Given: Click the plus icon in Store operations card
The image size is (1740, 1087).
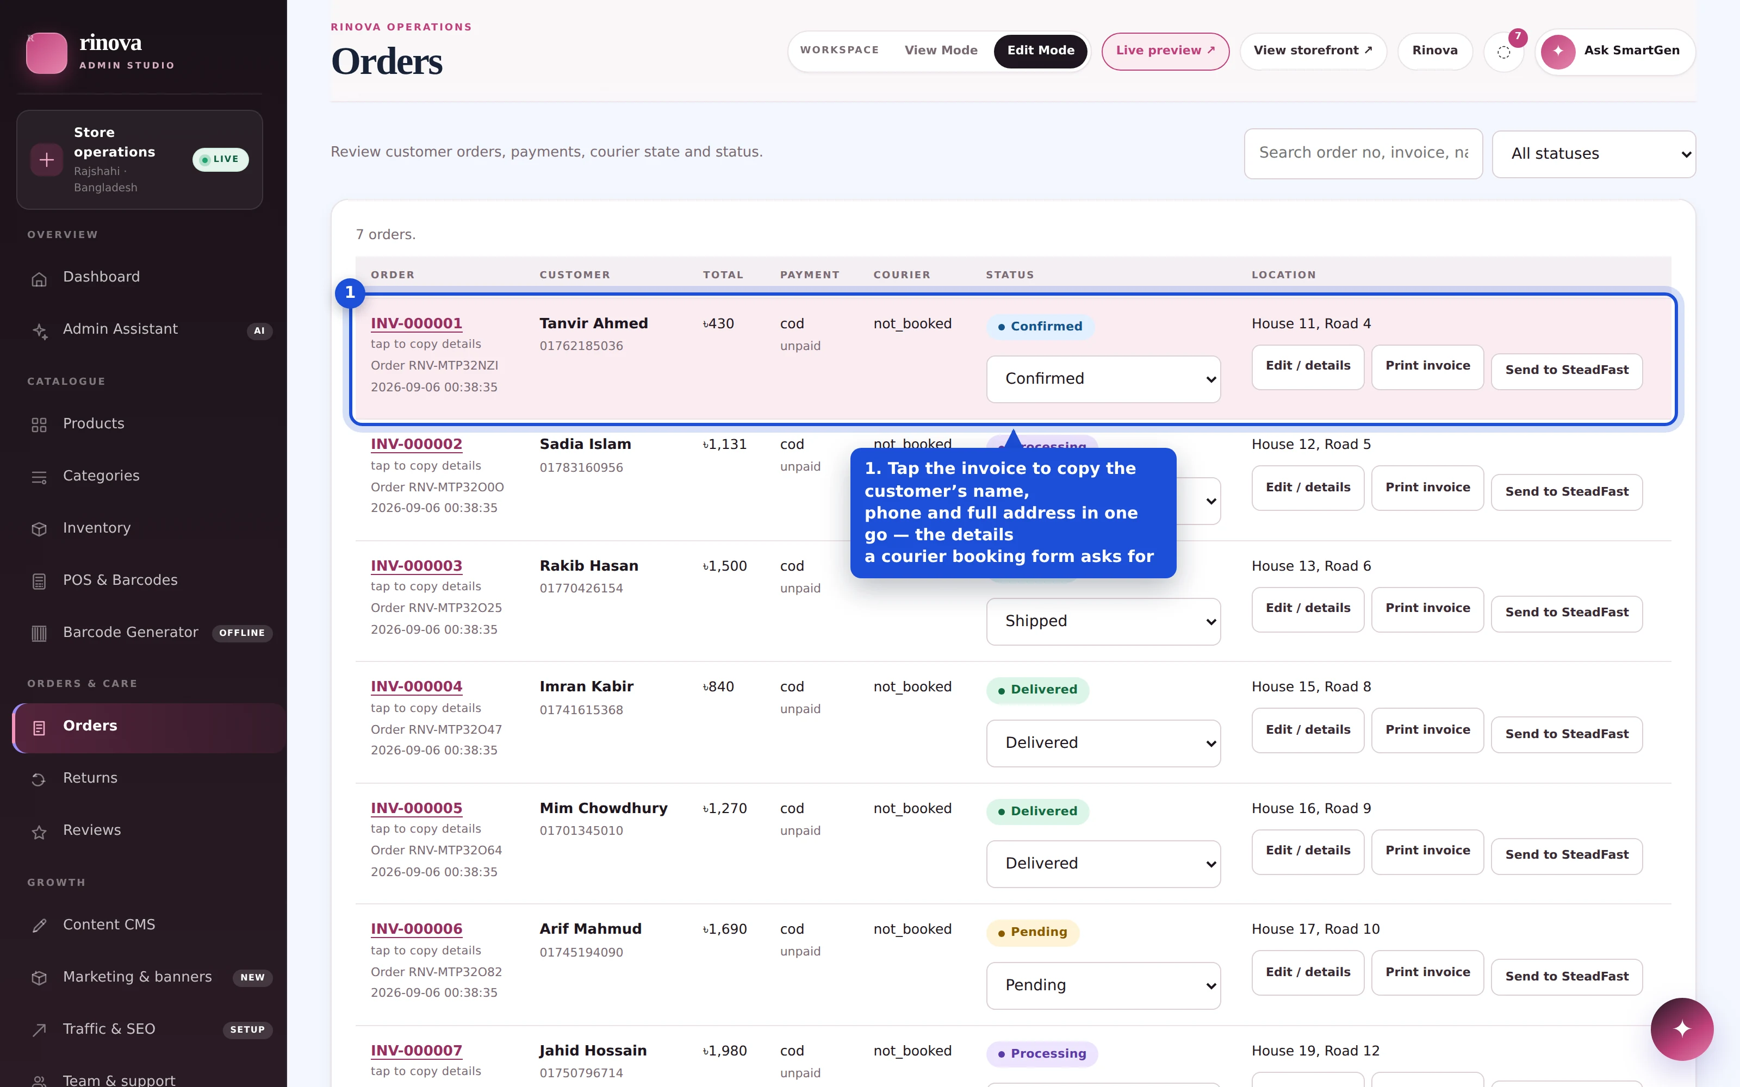Looking at the screenshot, I should coord(47,160).
